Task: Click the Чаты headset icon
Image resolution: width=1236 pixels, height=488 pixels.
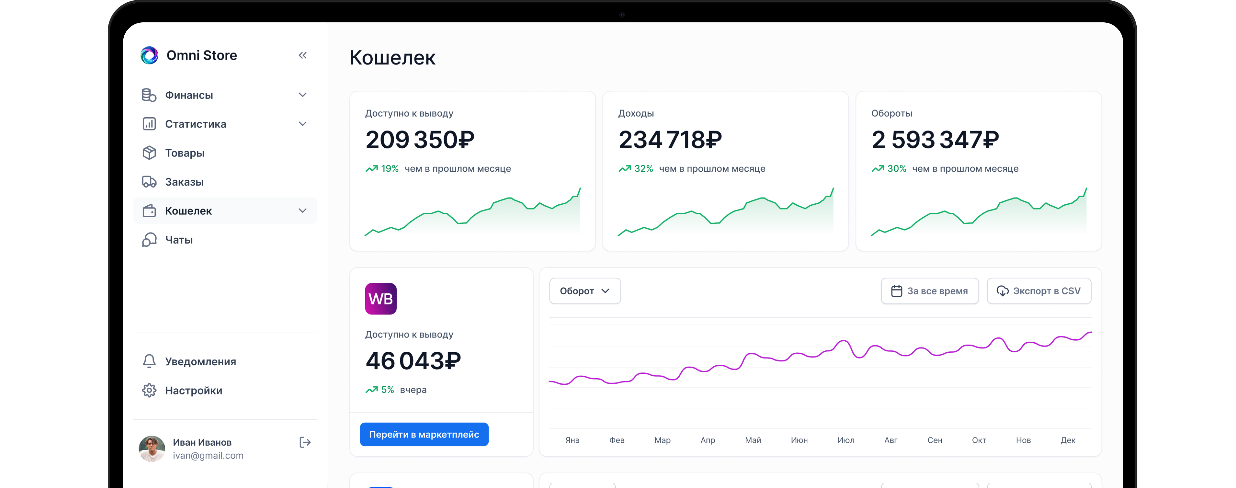Action: pyautogui.click(x=149, y=240)
